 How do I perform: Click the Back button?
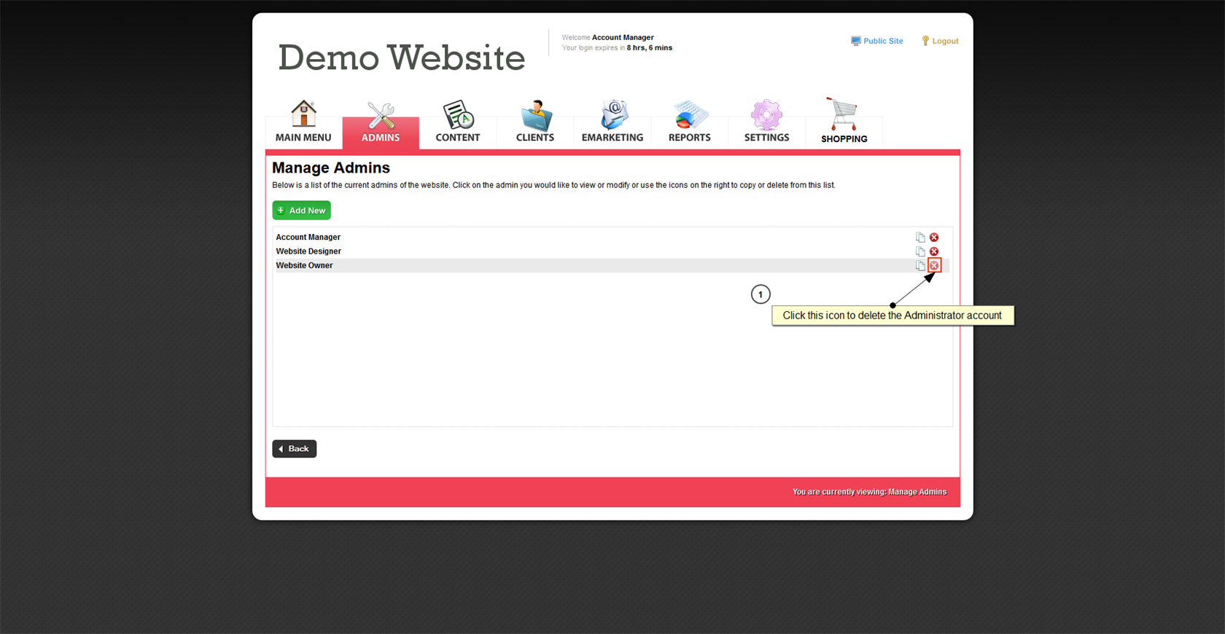295,449
